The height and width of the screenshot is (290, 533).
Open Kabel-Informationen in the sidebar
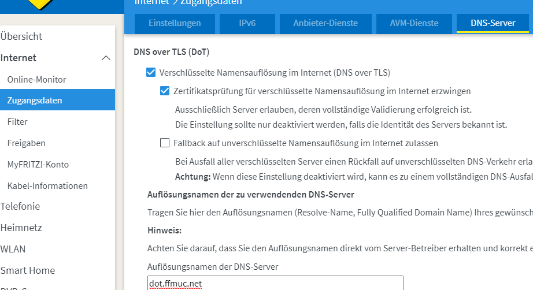pos(47,186)
